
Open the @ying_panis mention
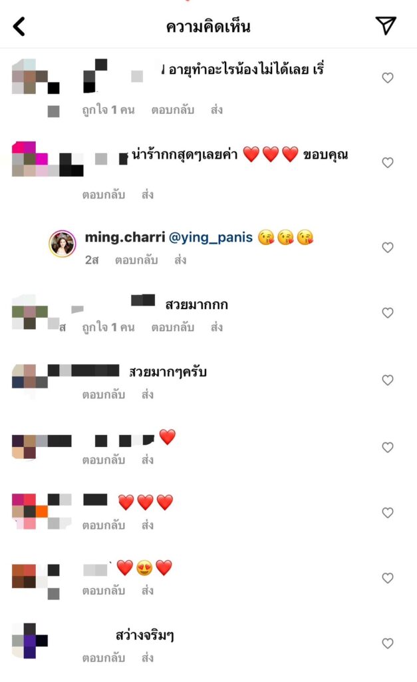pyautogui.click(x=211, y=238)
